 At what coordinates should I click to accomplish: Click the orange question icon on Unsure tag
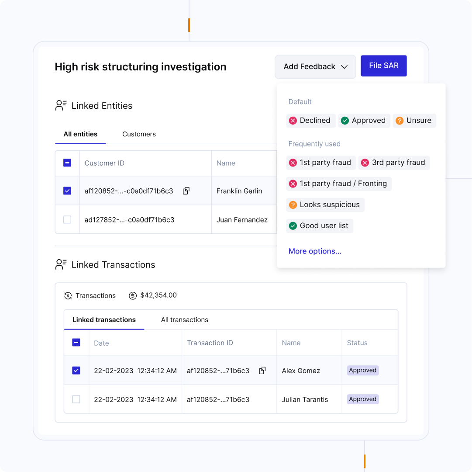tap(400, 120)
